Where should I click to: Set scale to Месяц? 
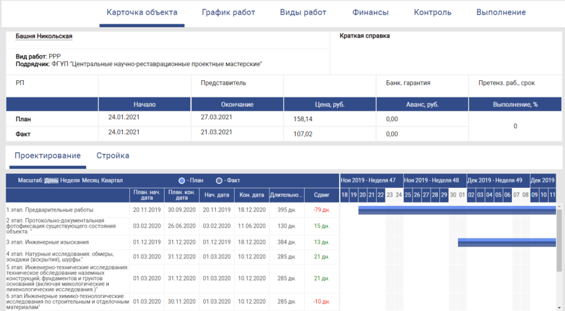click(x=90, y=180)
